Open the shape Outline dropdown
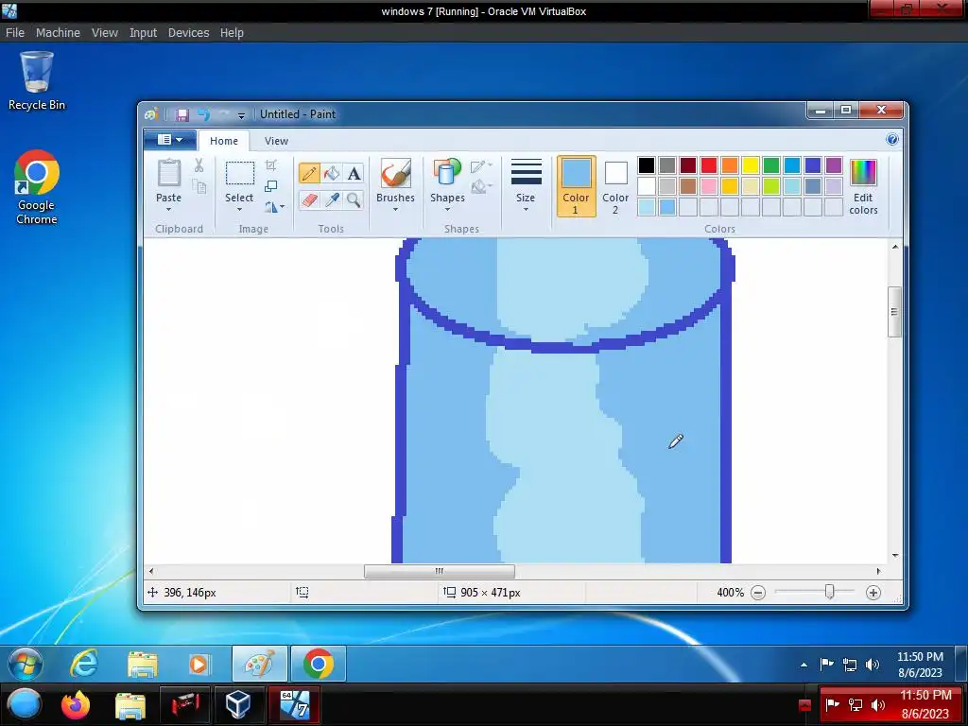Viewport: 968px width, 726px height. 481,166
